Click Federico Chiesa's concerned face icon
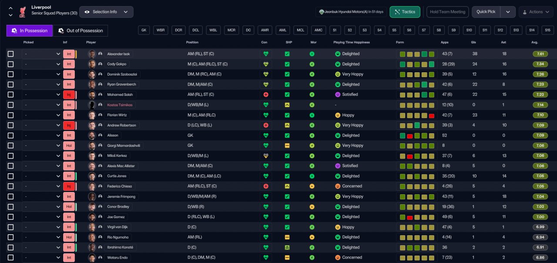Screen dimensions: 557x263 coord(337,186)
